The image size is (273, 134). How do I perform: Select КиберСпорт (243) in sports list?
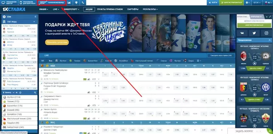pos(20,127)
